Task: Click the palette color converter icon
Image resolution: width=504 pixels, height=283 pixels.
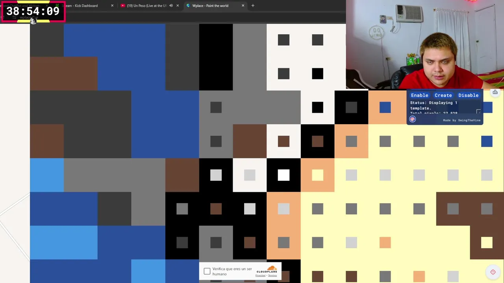Action: click(x=413, y=119)
